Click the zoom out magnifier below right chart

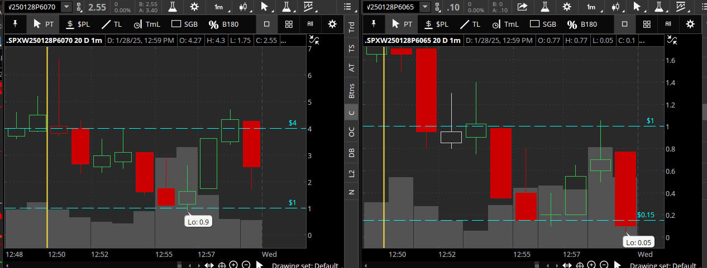tap(605, 265)
